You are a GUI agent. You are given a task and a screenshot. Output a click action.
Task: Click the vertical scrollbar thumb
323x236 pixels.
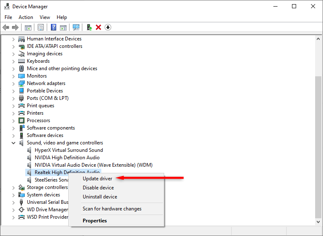318,147
